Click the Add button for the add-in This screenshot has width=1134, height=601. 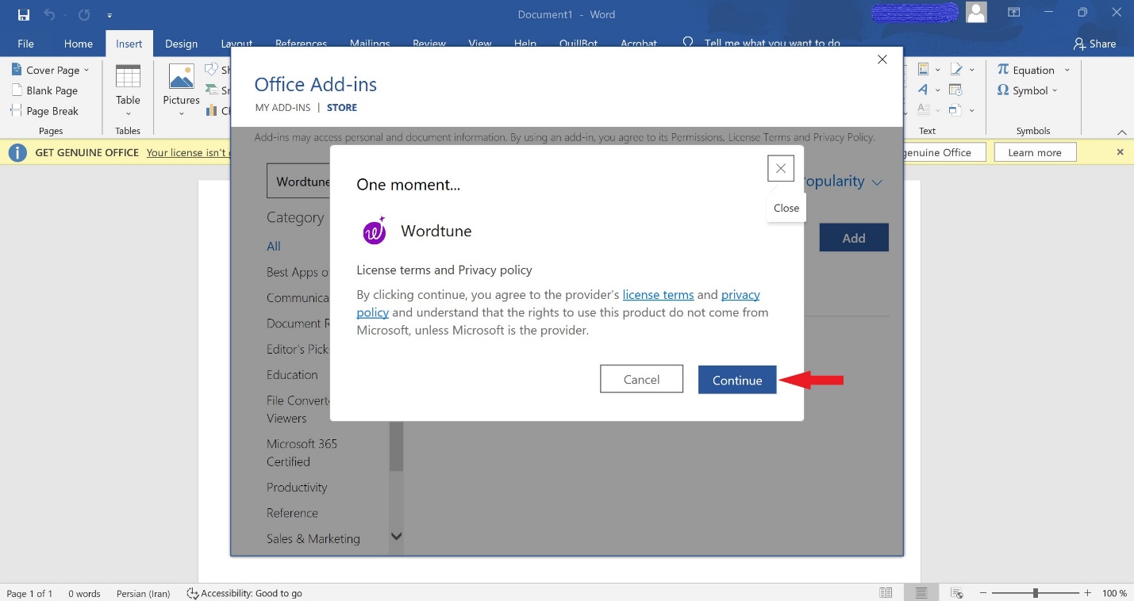click(x=854, y=238)
